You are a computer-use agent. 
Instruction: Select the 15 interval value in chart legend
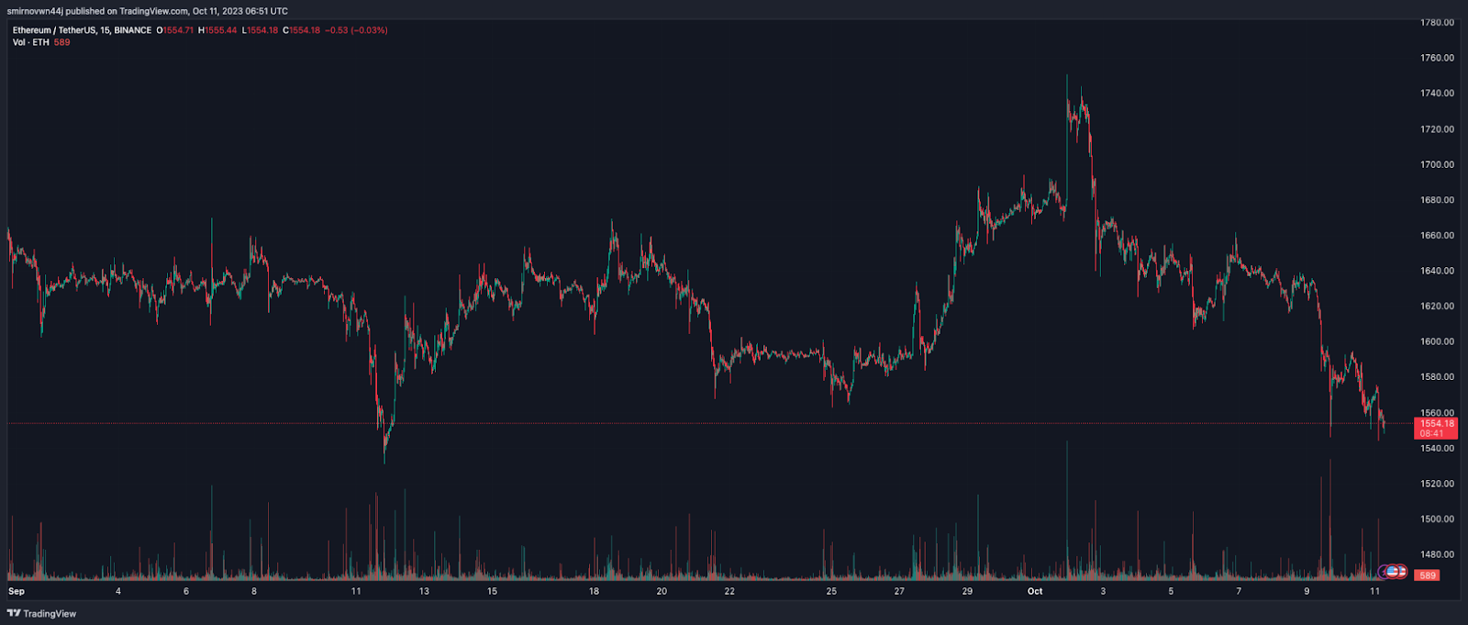[x=106, y=30]
